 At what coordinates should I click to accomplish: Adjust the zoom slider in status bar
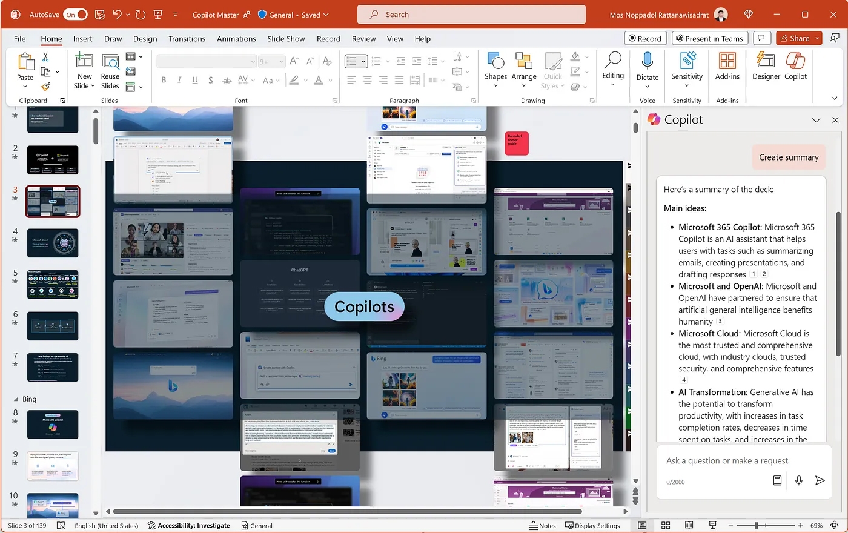756,525
